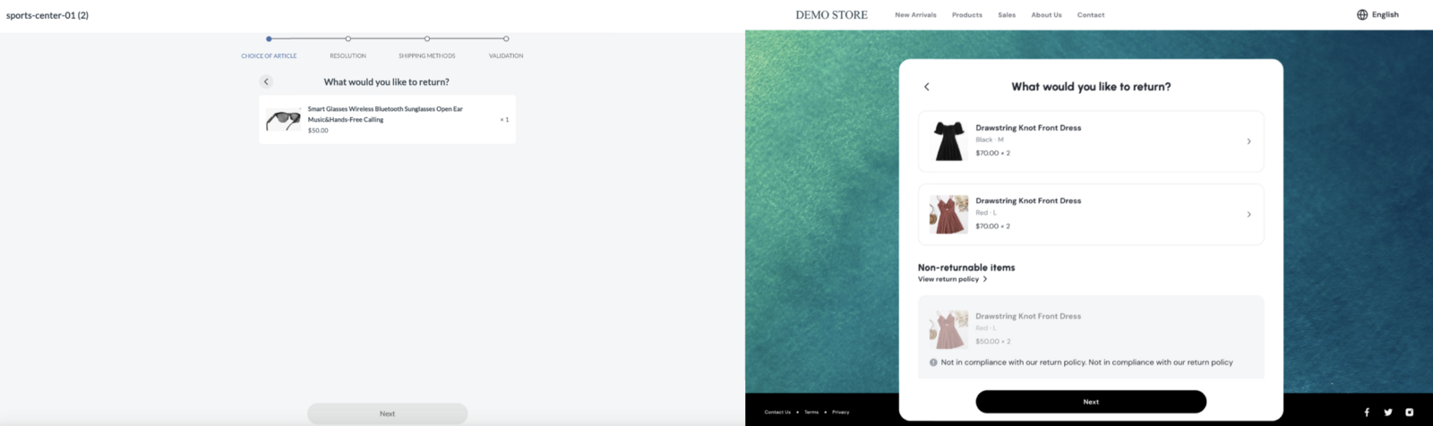Click the faded non-returnable dress thumbnail

pos(948,330)
